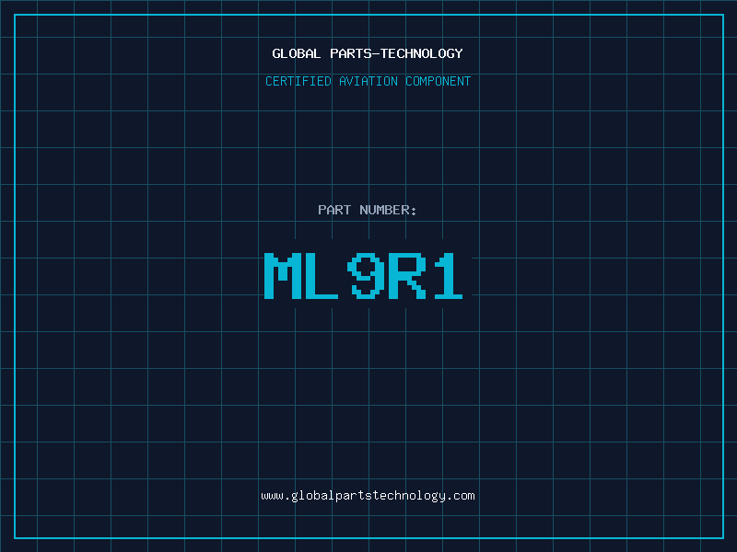Select the CERTIFIED AVIATION COMPONENT subtitle
The image size is (737, 552).
368,81
